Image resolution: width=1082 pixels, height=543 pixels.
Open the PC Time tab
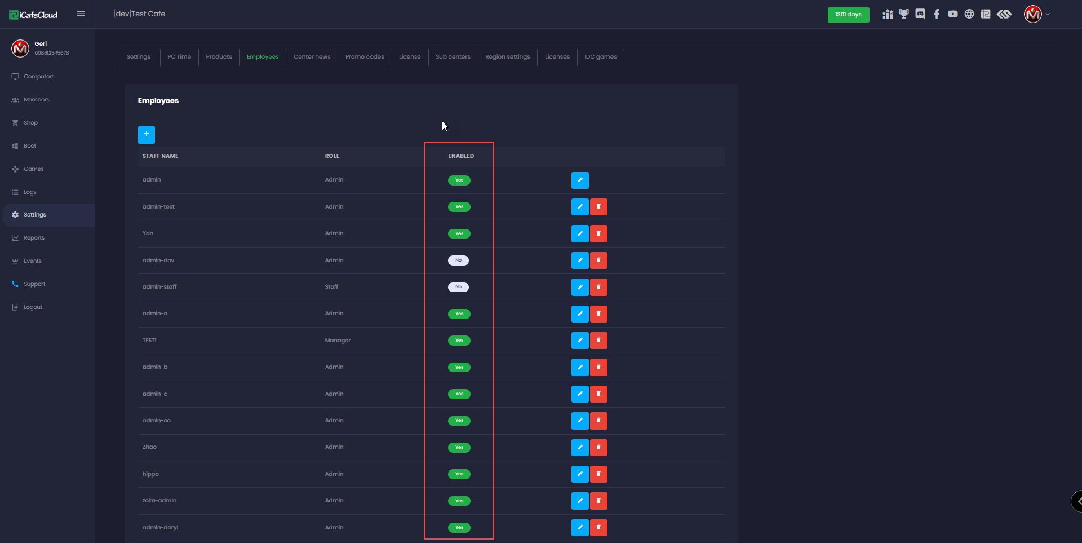[179, 57]
